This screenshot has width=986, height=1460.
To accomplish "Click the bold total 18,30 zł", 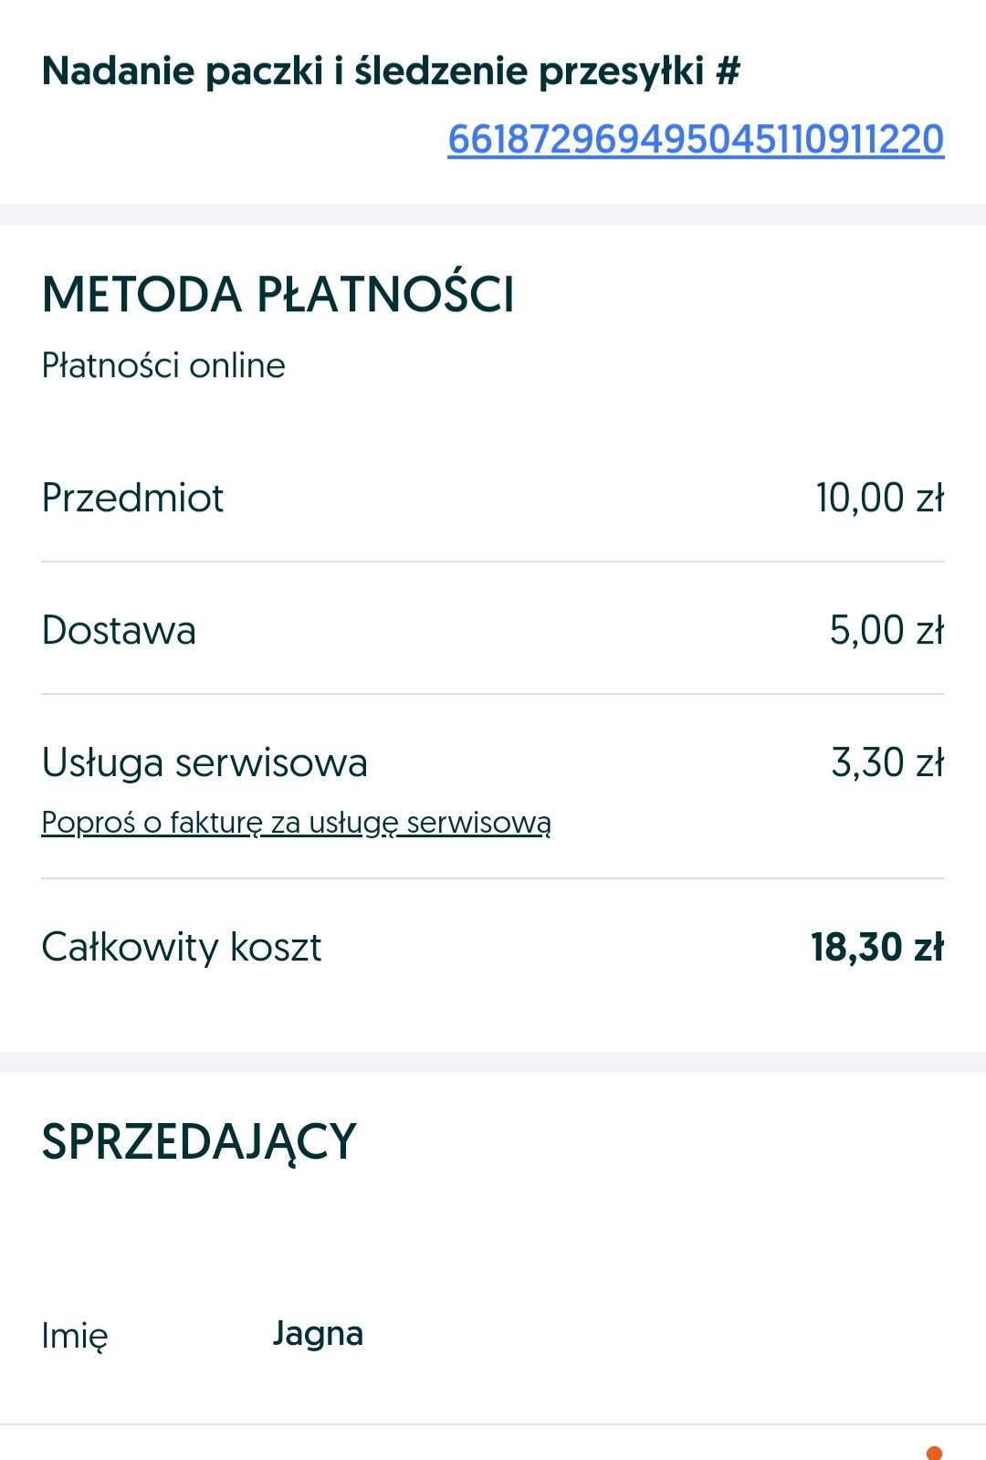I will (x=877, y=947).
